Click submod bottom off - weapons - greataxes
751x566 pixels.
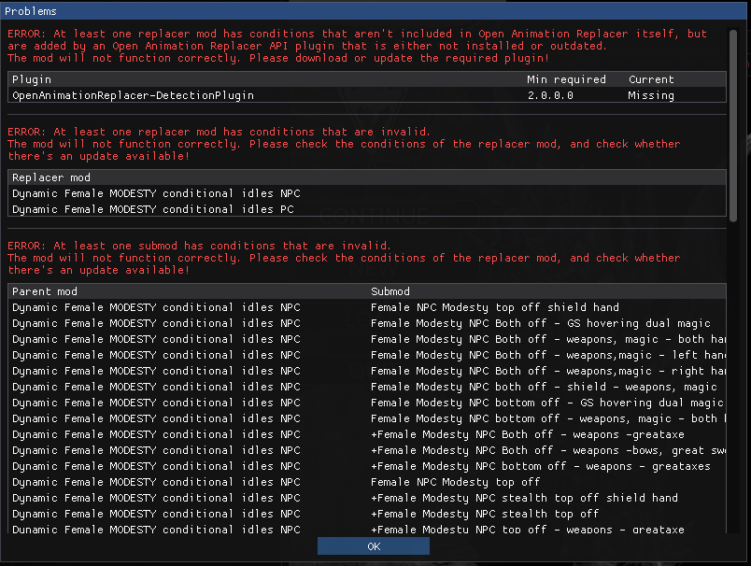pos(541,466)
